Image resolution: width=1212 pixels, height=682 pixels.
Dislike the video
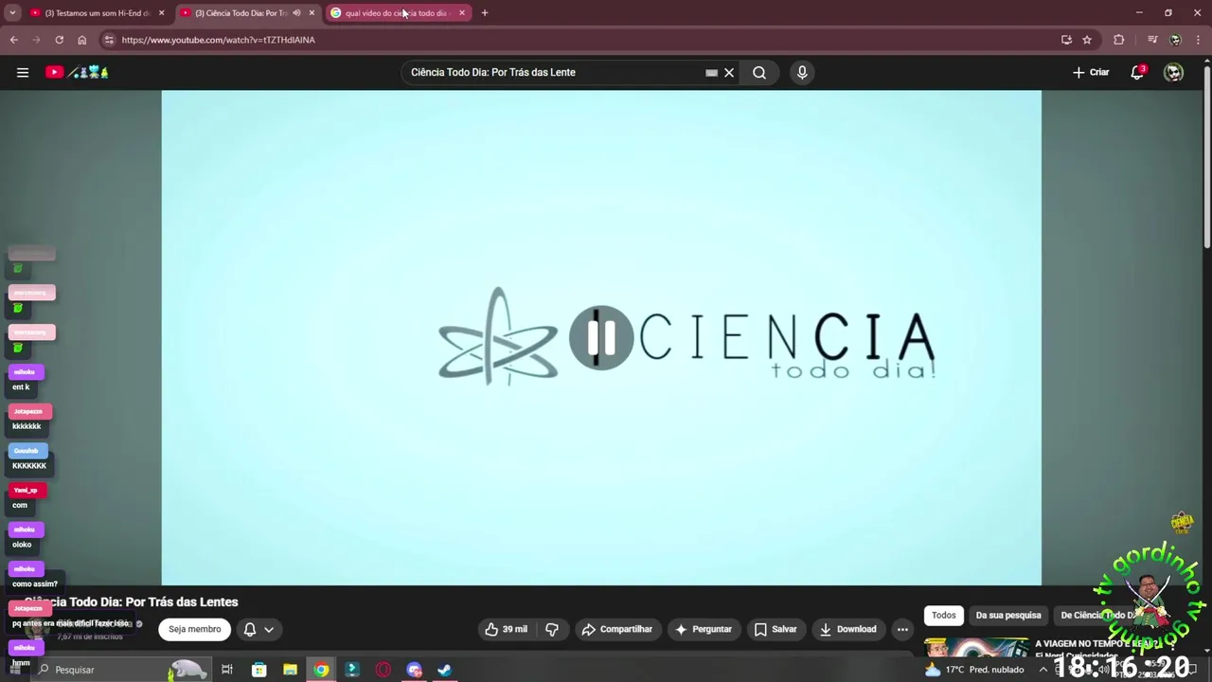tap(552, 629)
